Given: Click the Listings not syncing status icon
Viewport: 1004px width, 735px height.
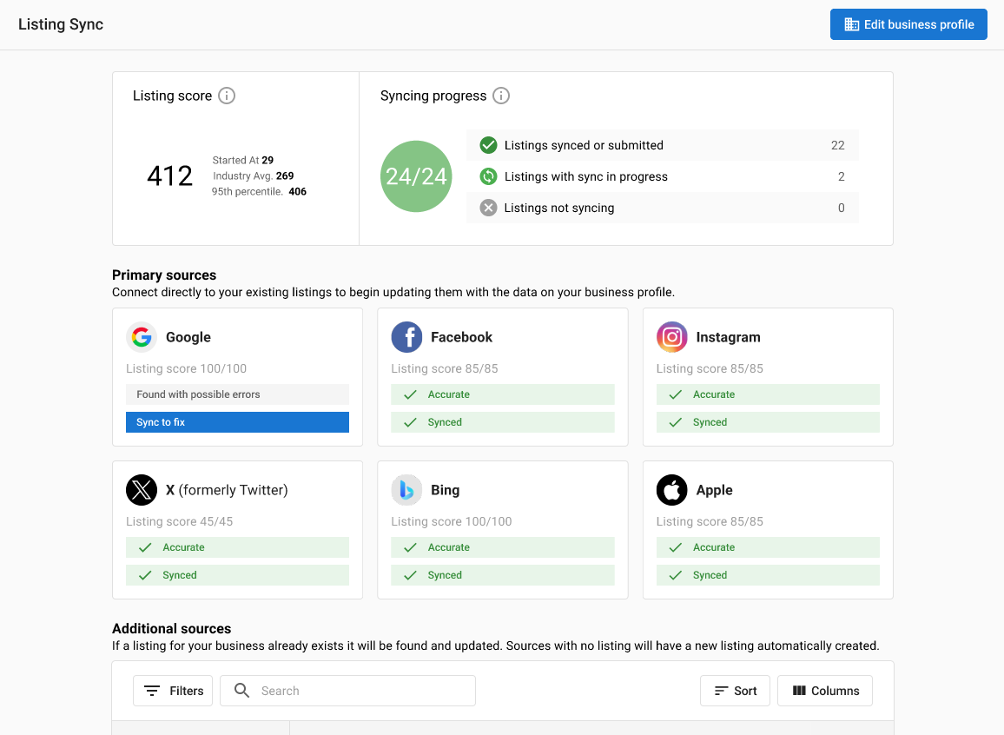Looking at the screenshot, I should [488, 208].
